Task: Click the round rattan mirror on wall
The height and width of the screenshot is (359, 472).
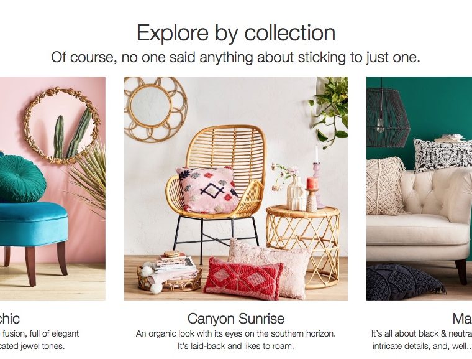Action: pos(156,109)
